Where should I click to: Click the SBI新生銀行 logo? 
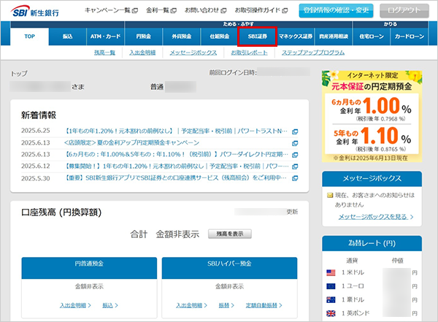[x=35, y=11]
